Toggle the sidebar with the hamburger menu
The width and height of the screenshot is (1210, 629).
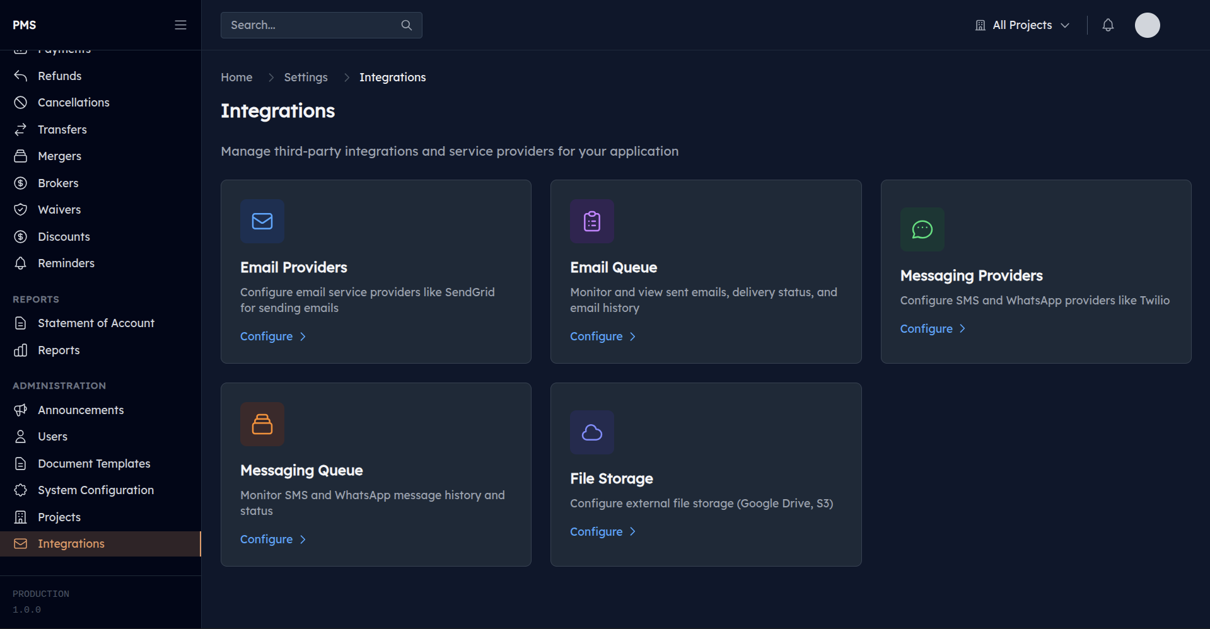(x=180, y=25)
